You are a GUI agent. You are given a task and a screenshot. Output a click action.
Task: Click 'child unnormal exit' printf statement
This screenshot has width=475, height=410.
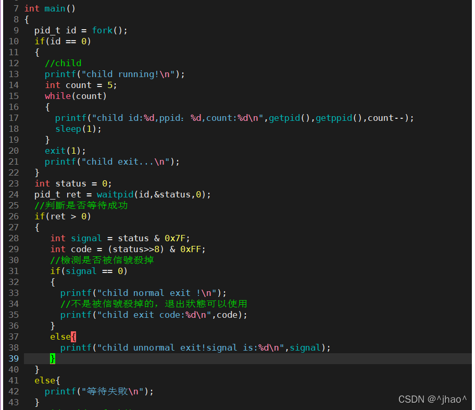click(x=195, y=347)
